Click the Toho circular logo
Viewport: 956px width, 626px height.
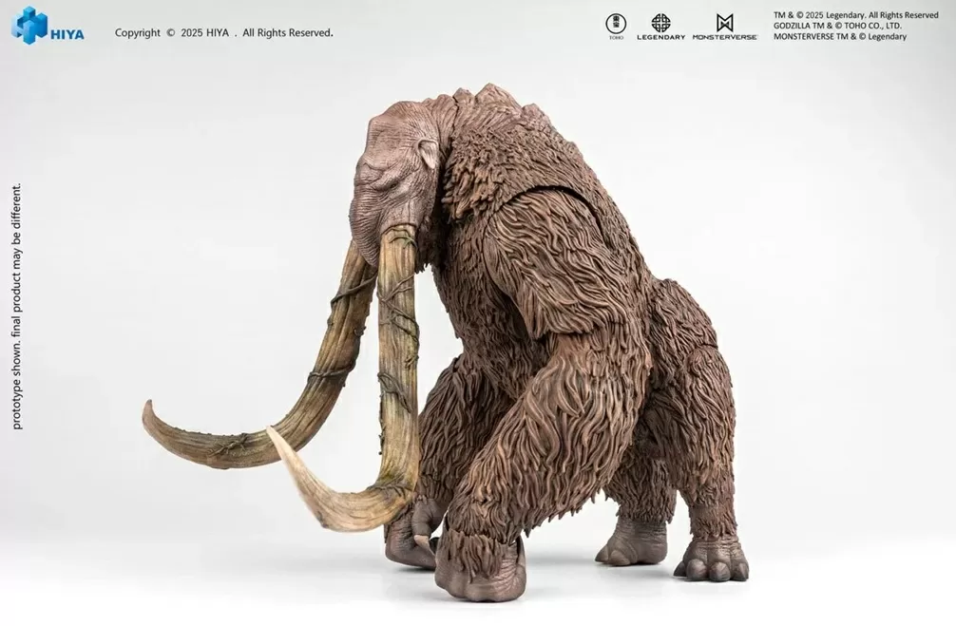616,23
